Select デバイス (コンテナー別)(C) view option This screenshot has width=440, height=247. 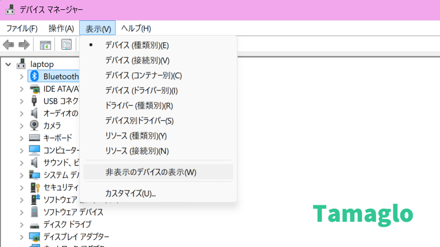click(158, 75)
